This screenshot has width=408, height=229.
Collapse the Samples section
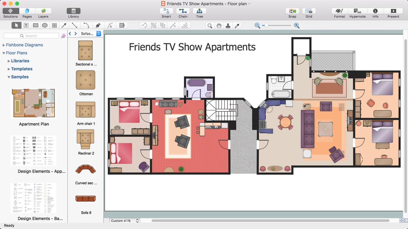coord(9,77)
